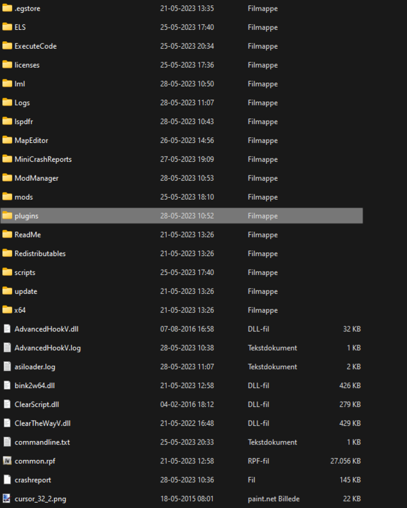
Task: Click the ClearScript.dll file icon
Action: click(7, 404)
